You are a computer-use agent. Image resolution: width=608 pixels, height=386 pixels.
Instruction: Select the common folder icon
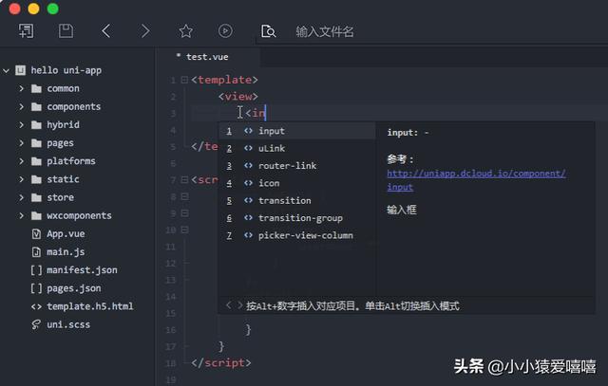tap(36, 88)
